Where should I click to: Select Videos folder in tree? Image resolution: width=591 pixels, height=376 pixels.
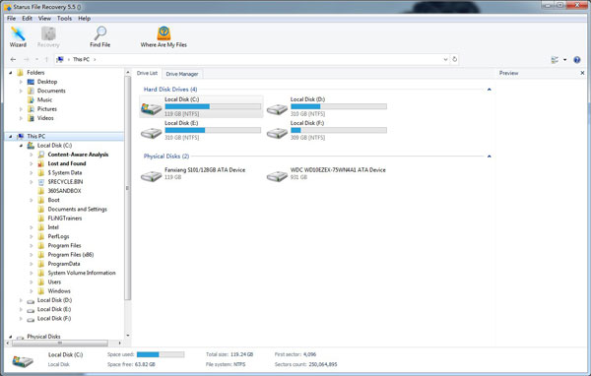[x=45, y=118]
